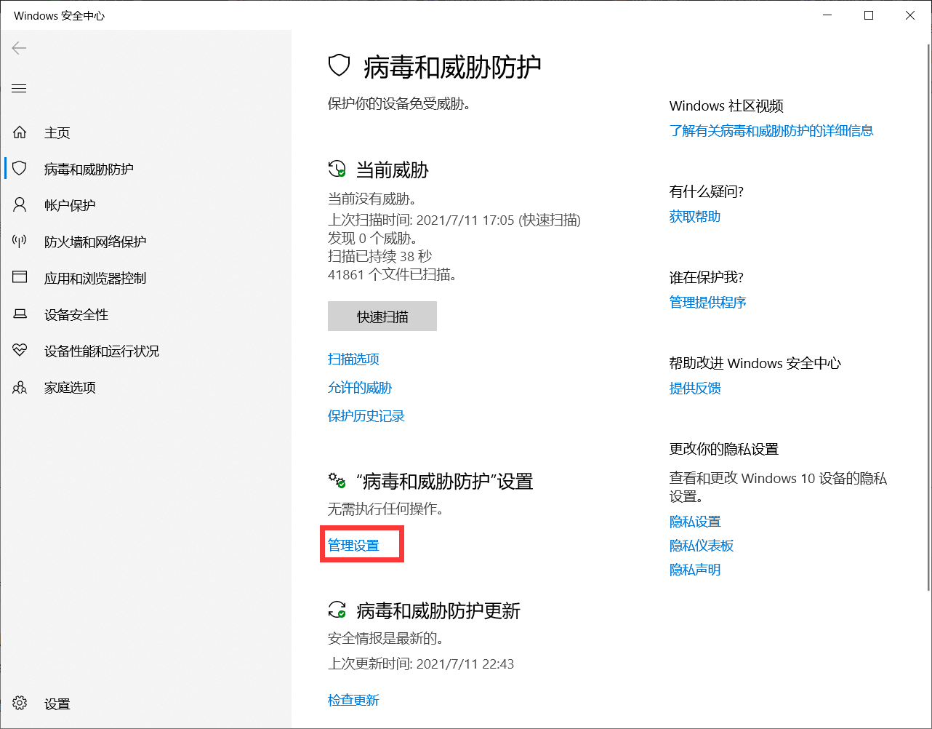
Task: Click the text 41861 个文件已扫描。
Action: pos(393,274)
